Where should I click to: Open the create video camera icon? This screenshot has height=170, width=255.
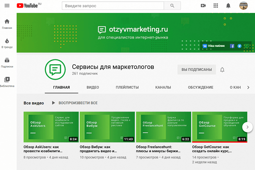pos(203,6)
